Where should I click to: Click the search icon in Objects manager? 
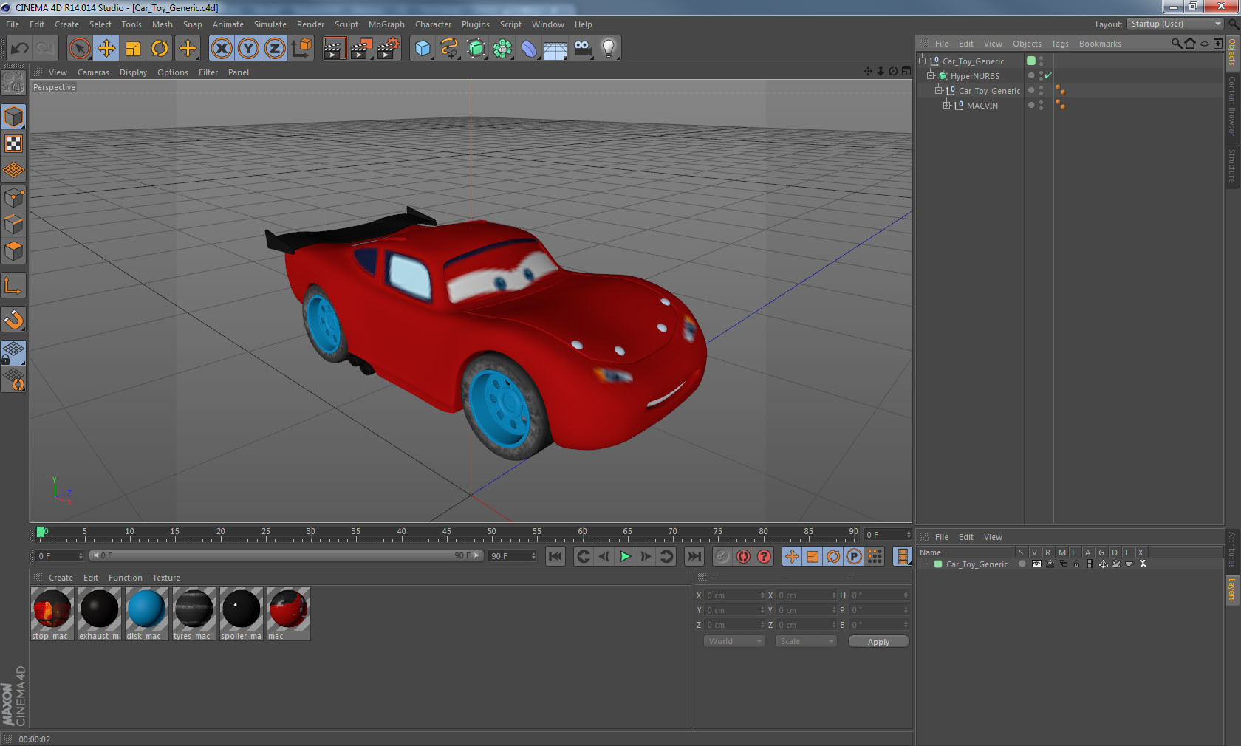coord(1176,44)
